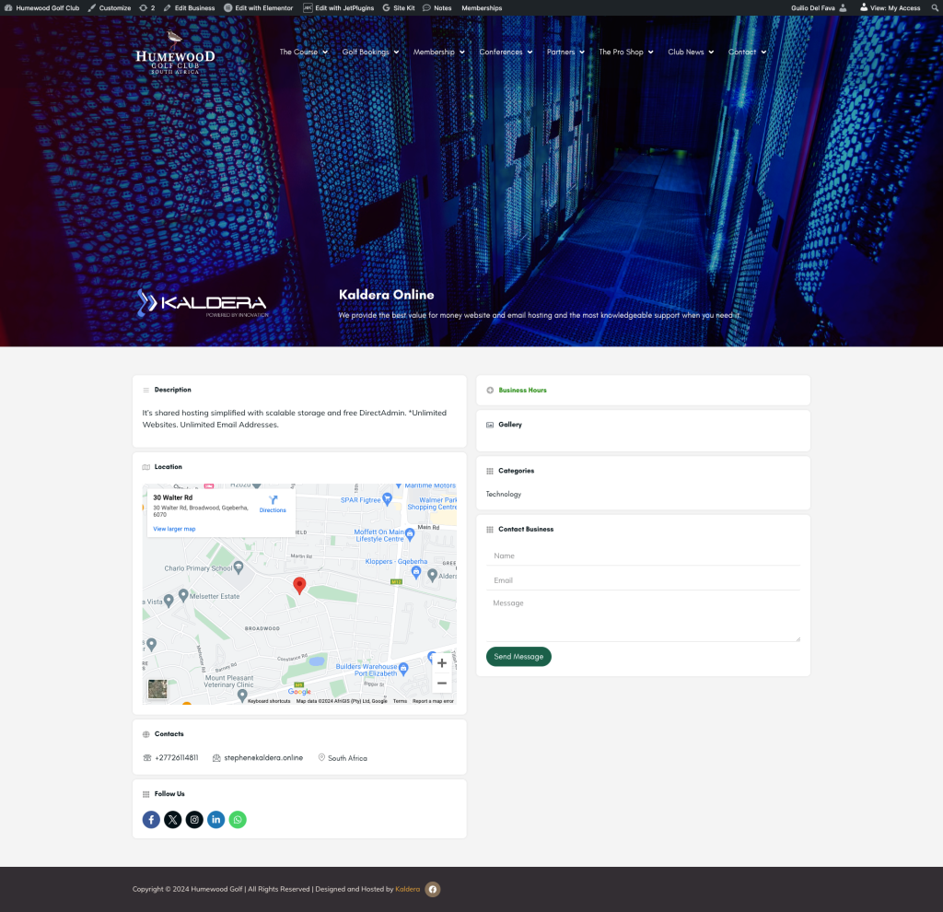The width and height of the screenshot is (943, 912).
Task: Click location pin icon beside South Africa
Action: click(321, 757)
